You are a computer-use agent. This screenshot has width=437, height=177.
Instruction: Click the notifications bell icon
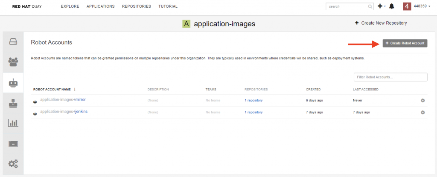pyautogui.click(x=392, y=6)
